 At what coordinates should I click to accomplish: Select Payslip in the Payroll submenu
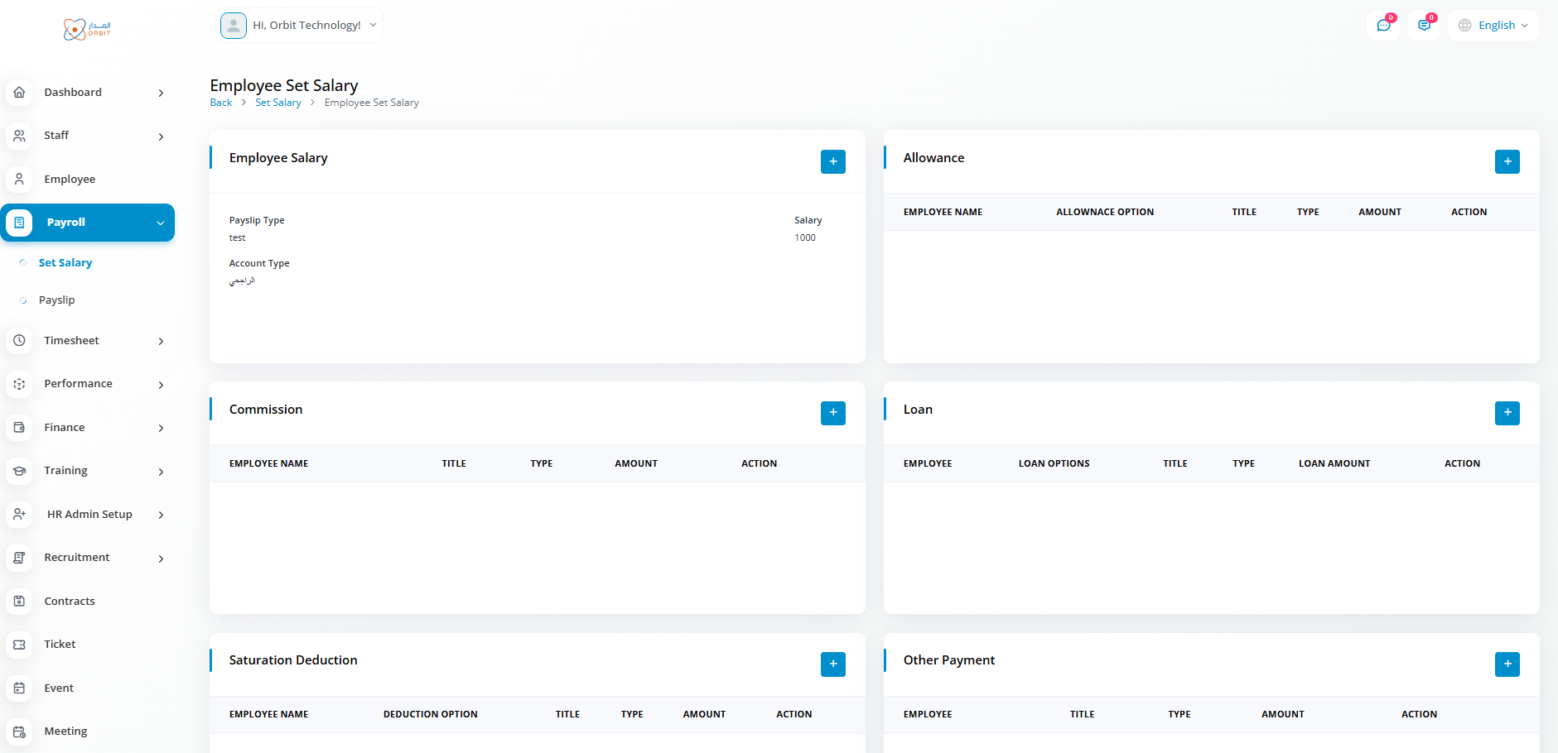point(57,300)
